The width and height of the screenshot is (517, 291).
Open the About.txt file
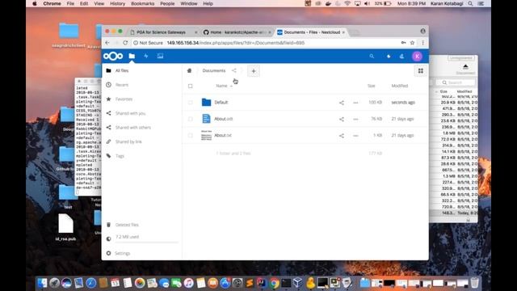[223, 135]
